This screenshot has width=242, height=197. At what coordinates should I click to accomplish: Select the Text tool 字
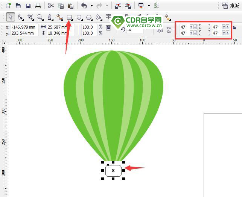pos(108,17)
